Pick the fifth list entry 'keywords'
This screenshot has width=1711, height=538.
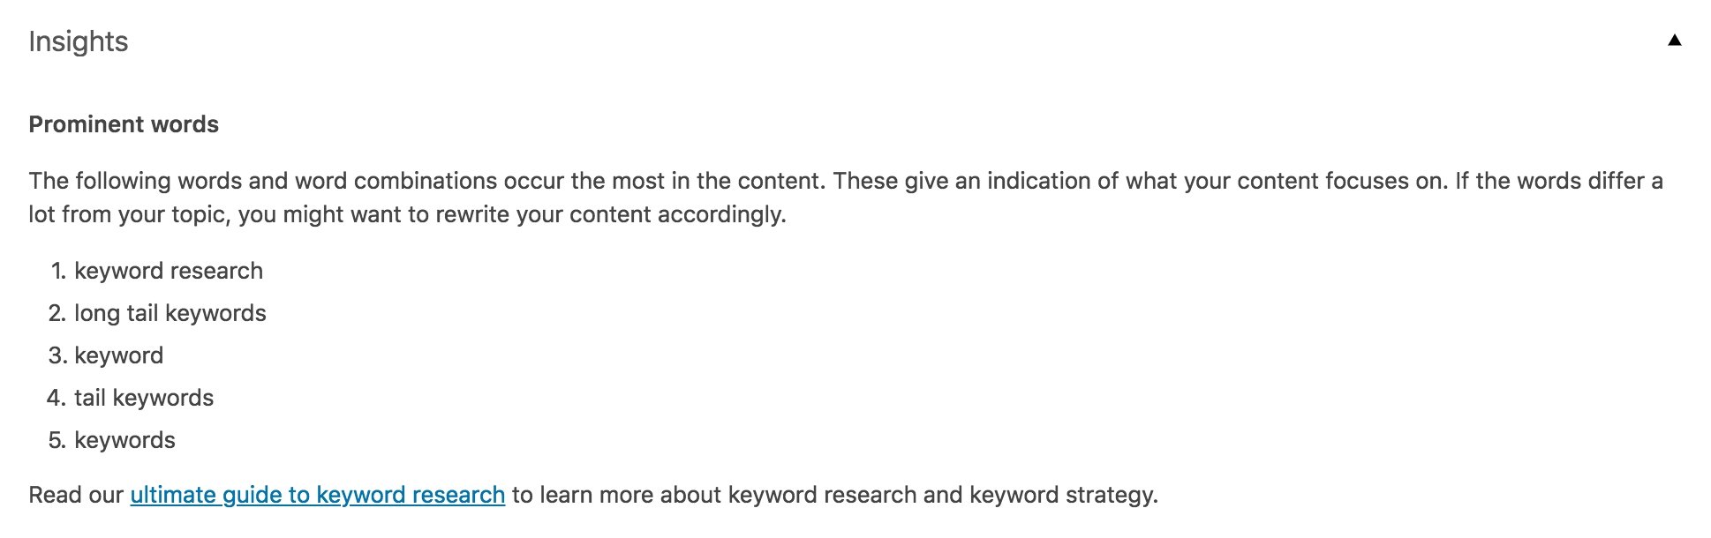coord(124,440)
